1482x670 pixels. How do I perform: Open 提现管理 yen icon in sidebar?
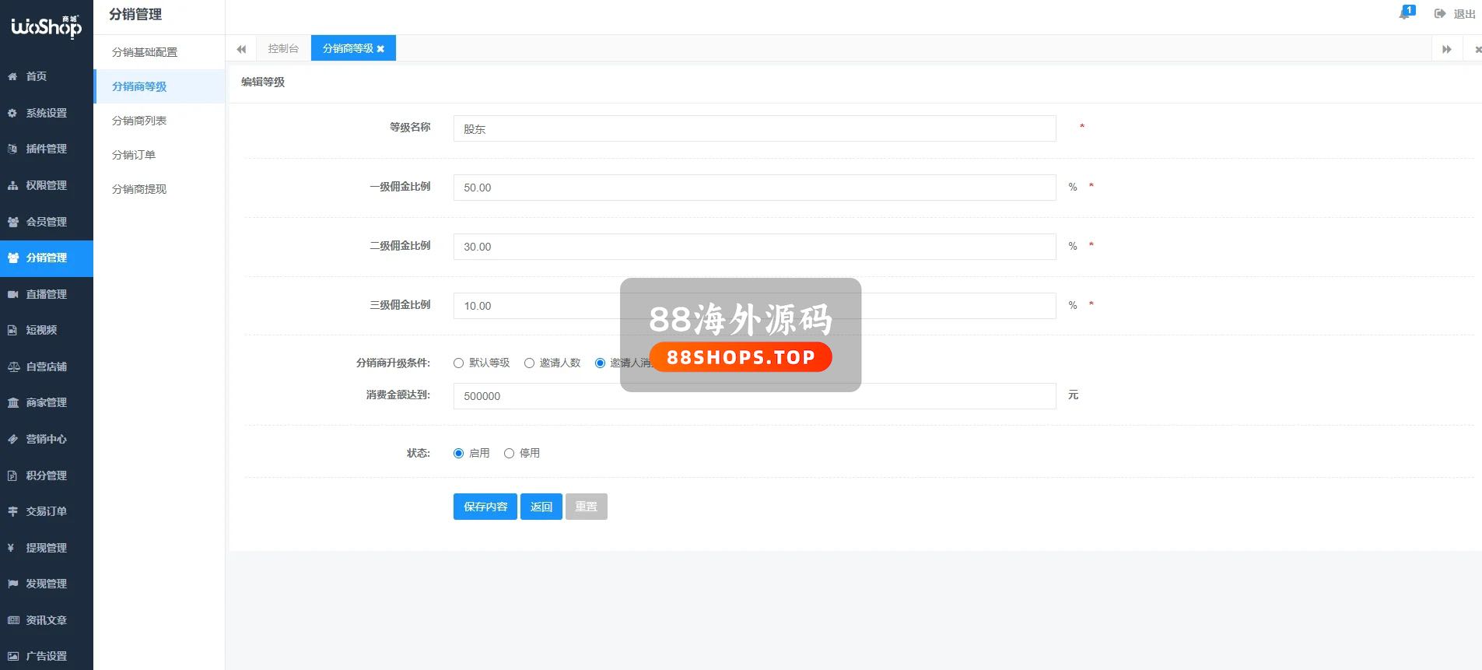pos(12,548)
